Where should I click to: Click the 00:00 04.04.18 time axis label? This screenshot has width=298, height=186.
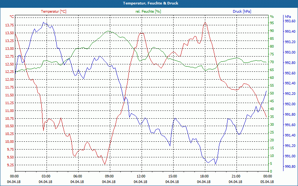[14, 179]
